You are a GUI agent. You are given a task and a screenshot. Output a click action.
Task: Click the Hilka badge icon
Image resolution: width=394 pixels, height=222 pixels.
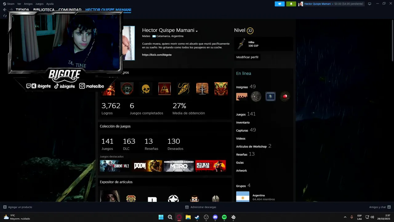click(241, 44)
